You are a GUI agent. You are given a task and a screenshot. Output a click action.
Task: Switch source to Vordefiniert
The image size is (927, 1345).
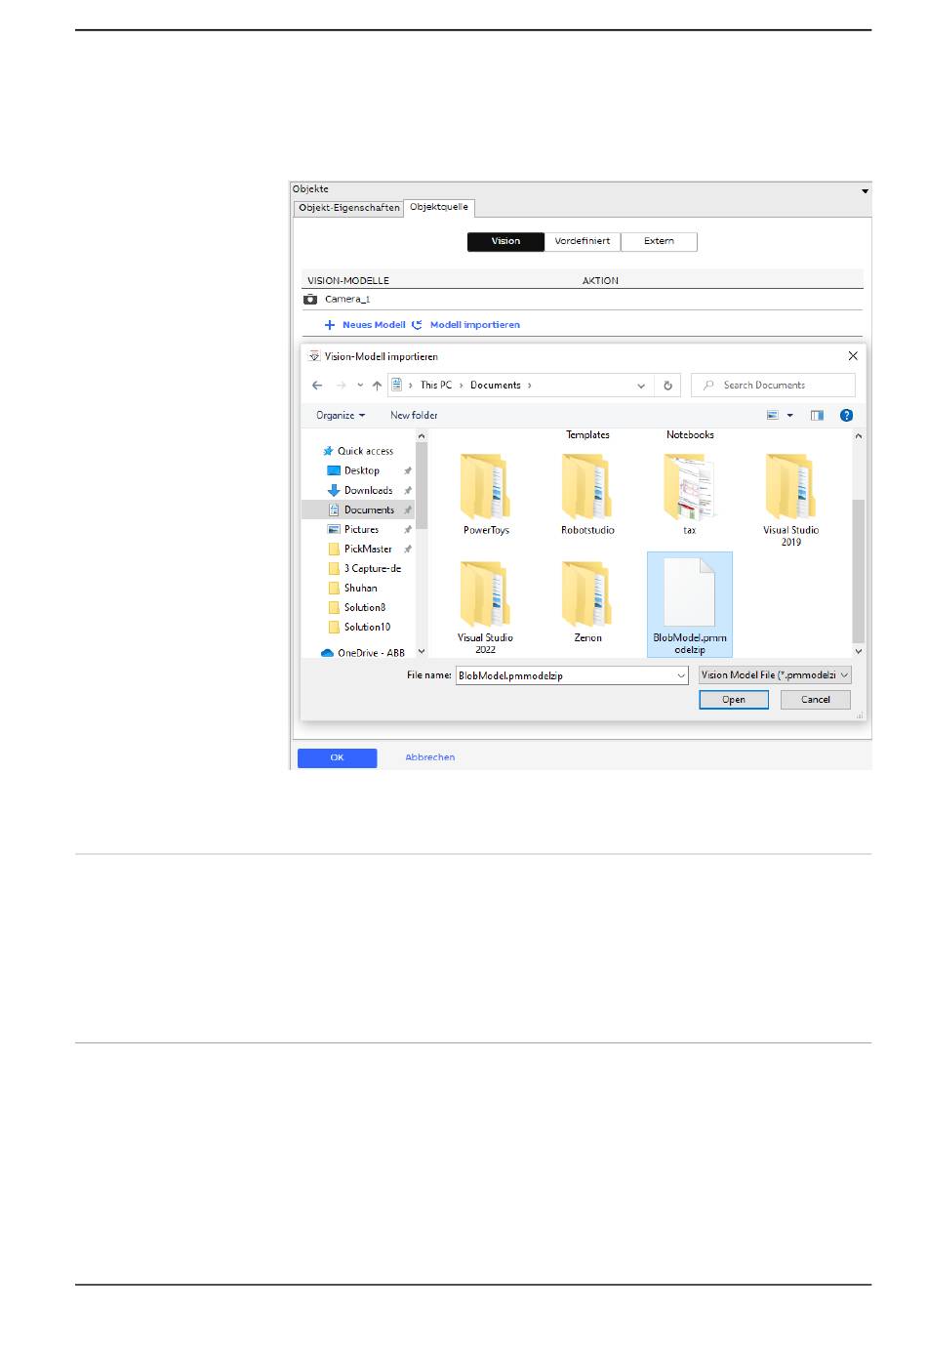coord(582,241)
